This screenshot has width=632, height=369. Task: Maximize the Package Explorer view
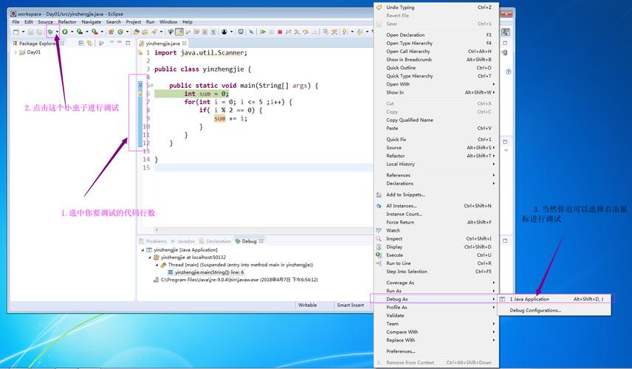[128, 43]
